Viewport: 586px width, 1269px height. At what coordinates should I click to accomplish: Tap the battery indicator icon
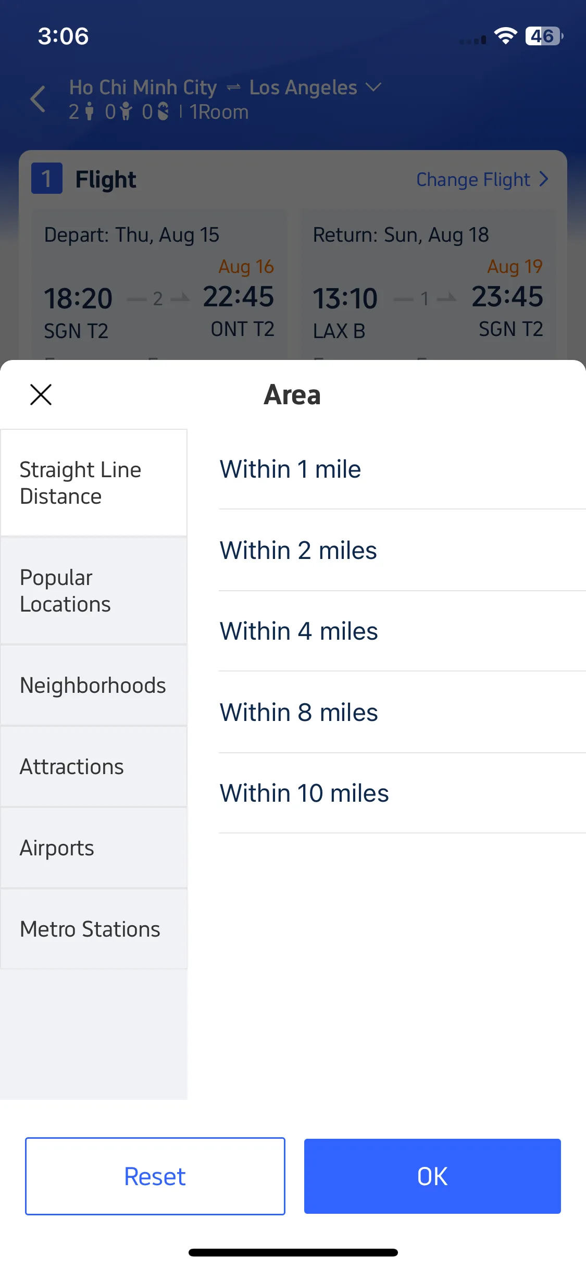coord(544,36)
